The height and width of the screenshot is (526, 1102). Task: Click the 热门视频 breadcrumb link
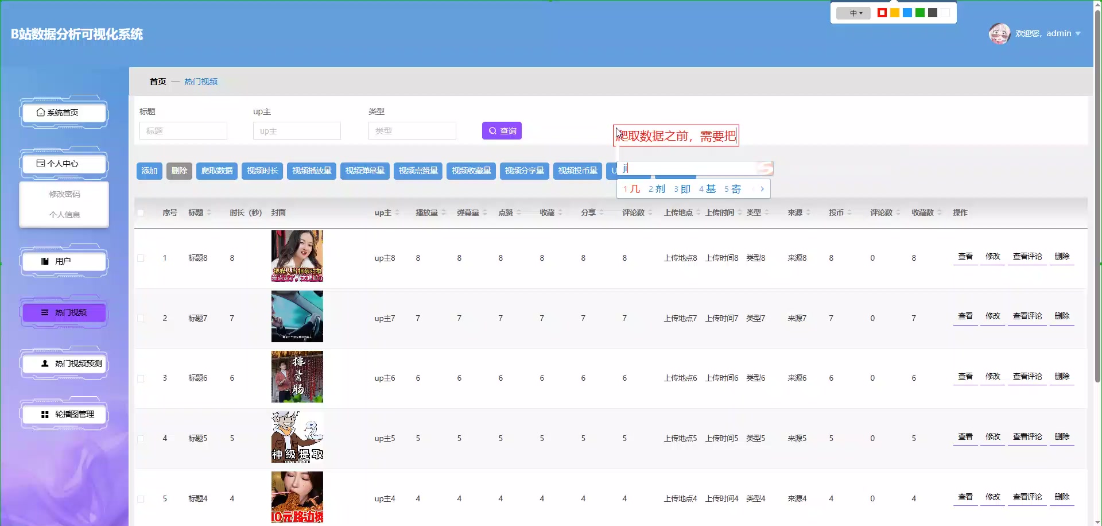tap(201, 82)
